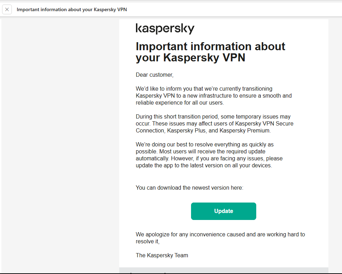Click the "Dear customer," greeting
Viewport: 342px width, 274px height.
click(154, 75)
